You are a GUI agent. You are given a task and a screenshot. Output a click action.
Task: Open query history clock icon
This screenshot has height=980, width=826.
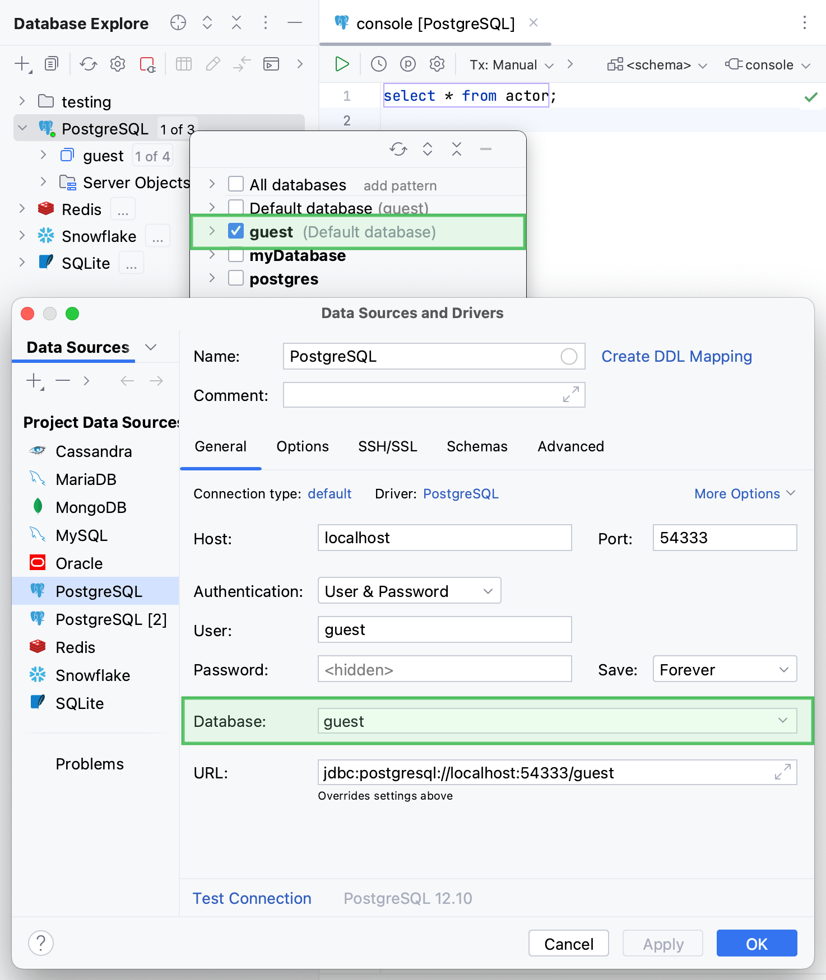pyautogui.click(x=379, y=64)
